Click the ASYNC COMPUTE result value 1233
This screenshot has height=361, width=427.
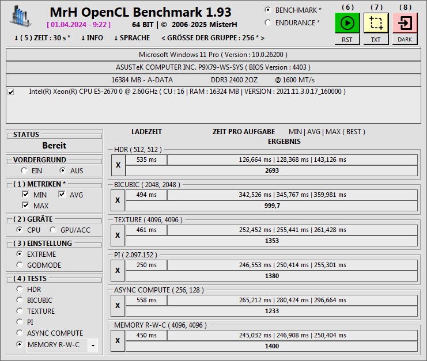coord(272,311)
